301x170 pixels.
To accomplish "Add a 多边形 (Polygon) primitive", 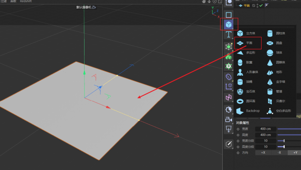I will coord(246,53).
